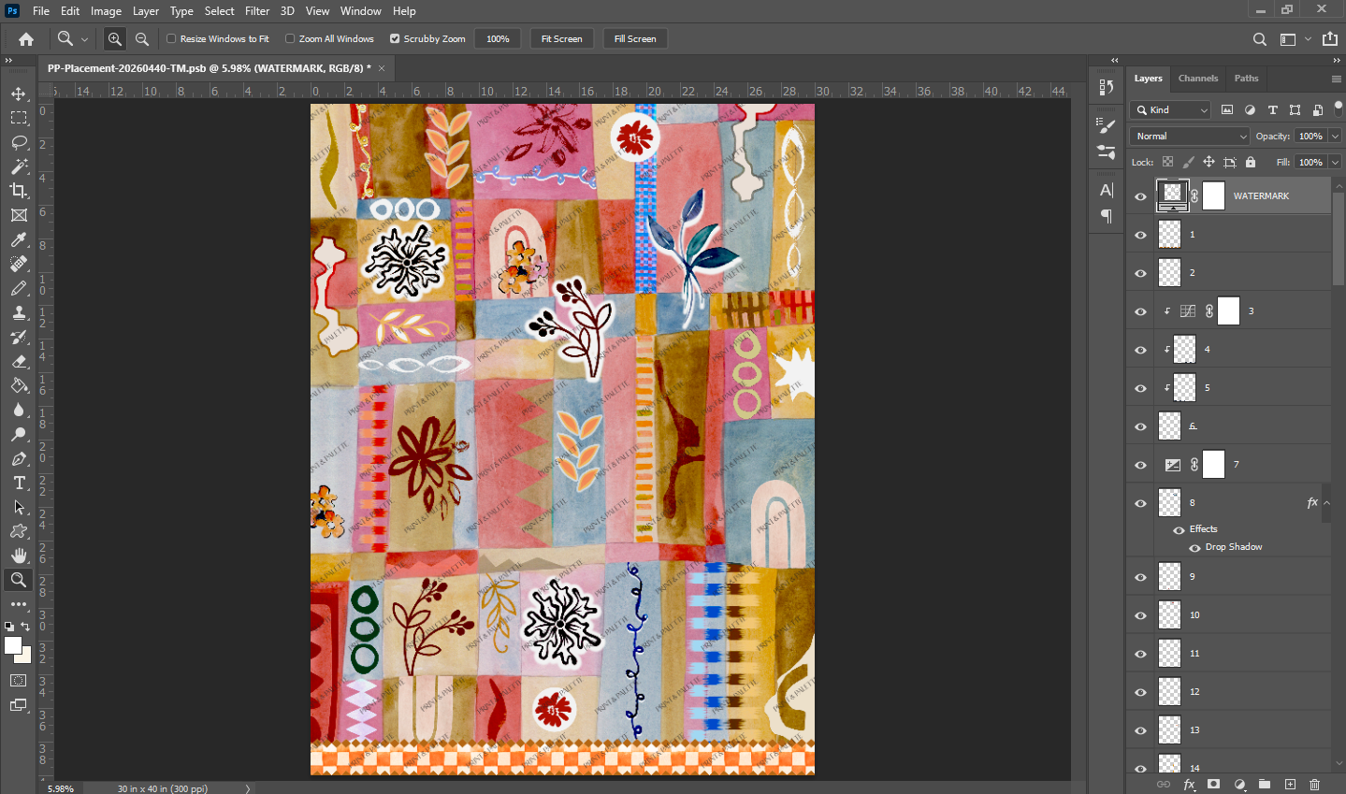Create a new layer with the plus icon
The height and width of the screenshot is (794, 1346).
(1290, 785)
